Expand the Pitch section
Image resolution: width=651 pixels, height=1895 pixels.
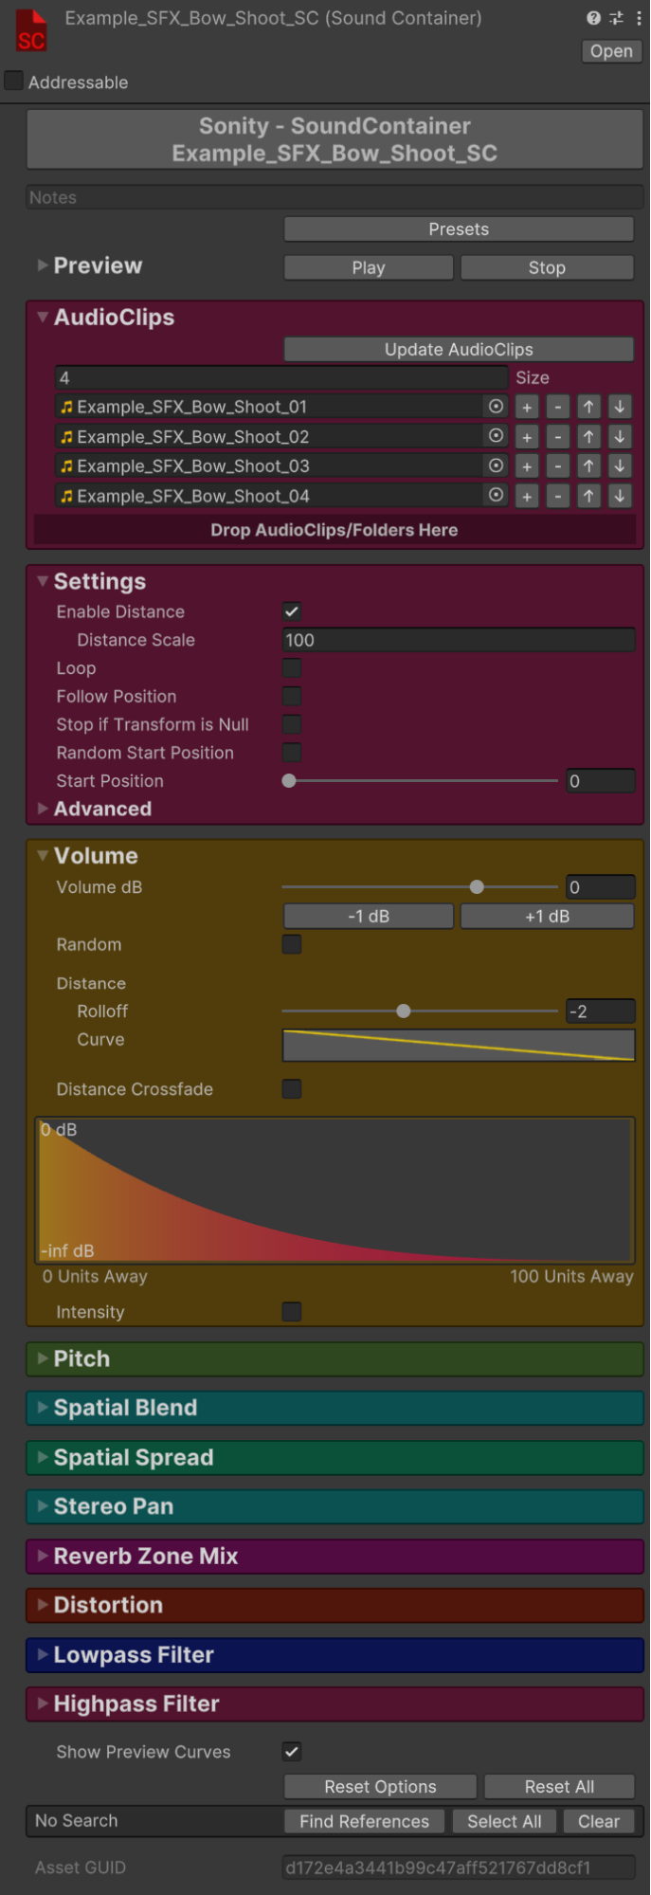pyautogui.click(x=81, y=1358)
